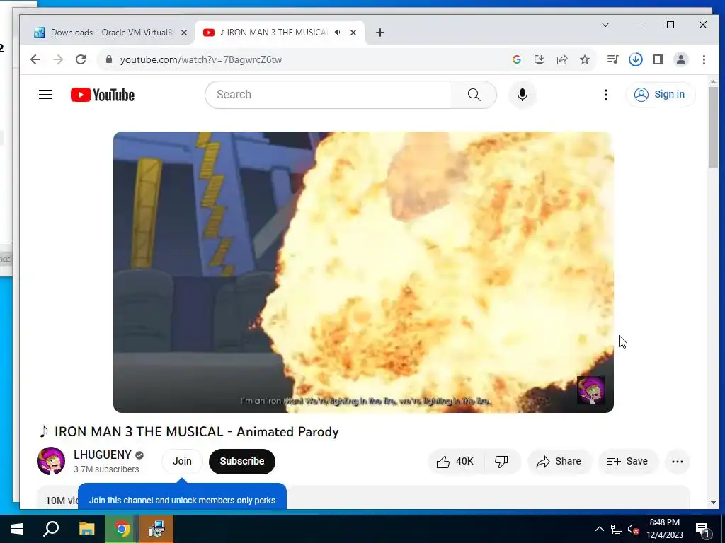Click the scrollbar down arrow
This screenshot has height=543, width=725.
coord(713,503)
